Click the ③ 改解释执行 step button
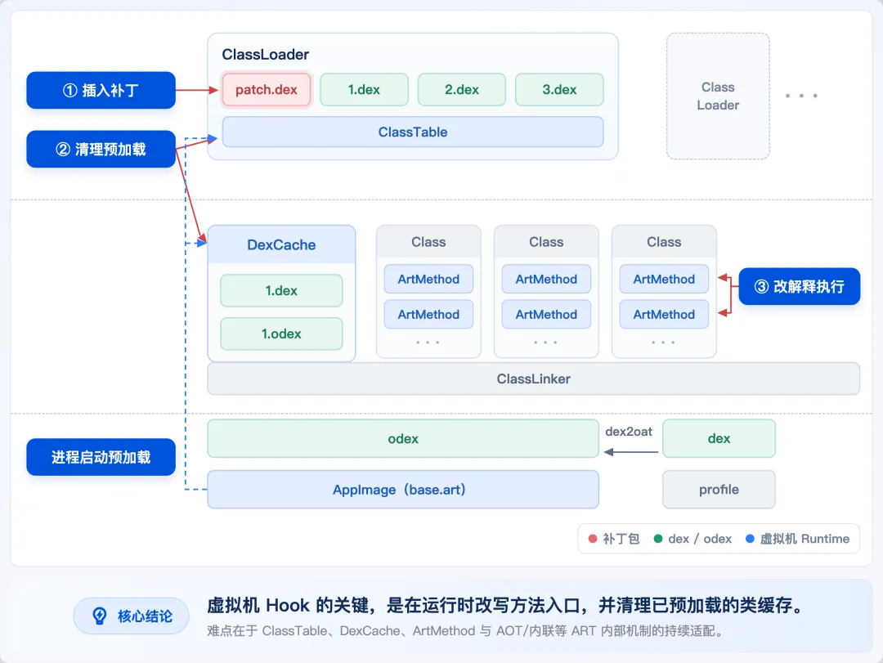The width and height of the screenshot is (883, 663). point(799,286)
